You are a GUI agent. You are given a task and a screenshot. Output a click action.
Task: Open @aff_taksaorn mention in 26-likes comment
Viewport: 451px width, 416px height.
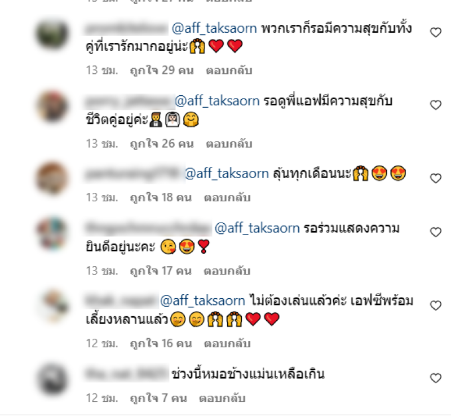[x=217, y=101]
